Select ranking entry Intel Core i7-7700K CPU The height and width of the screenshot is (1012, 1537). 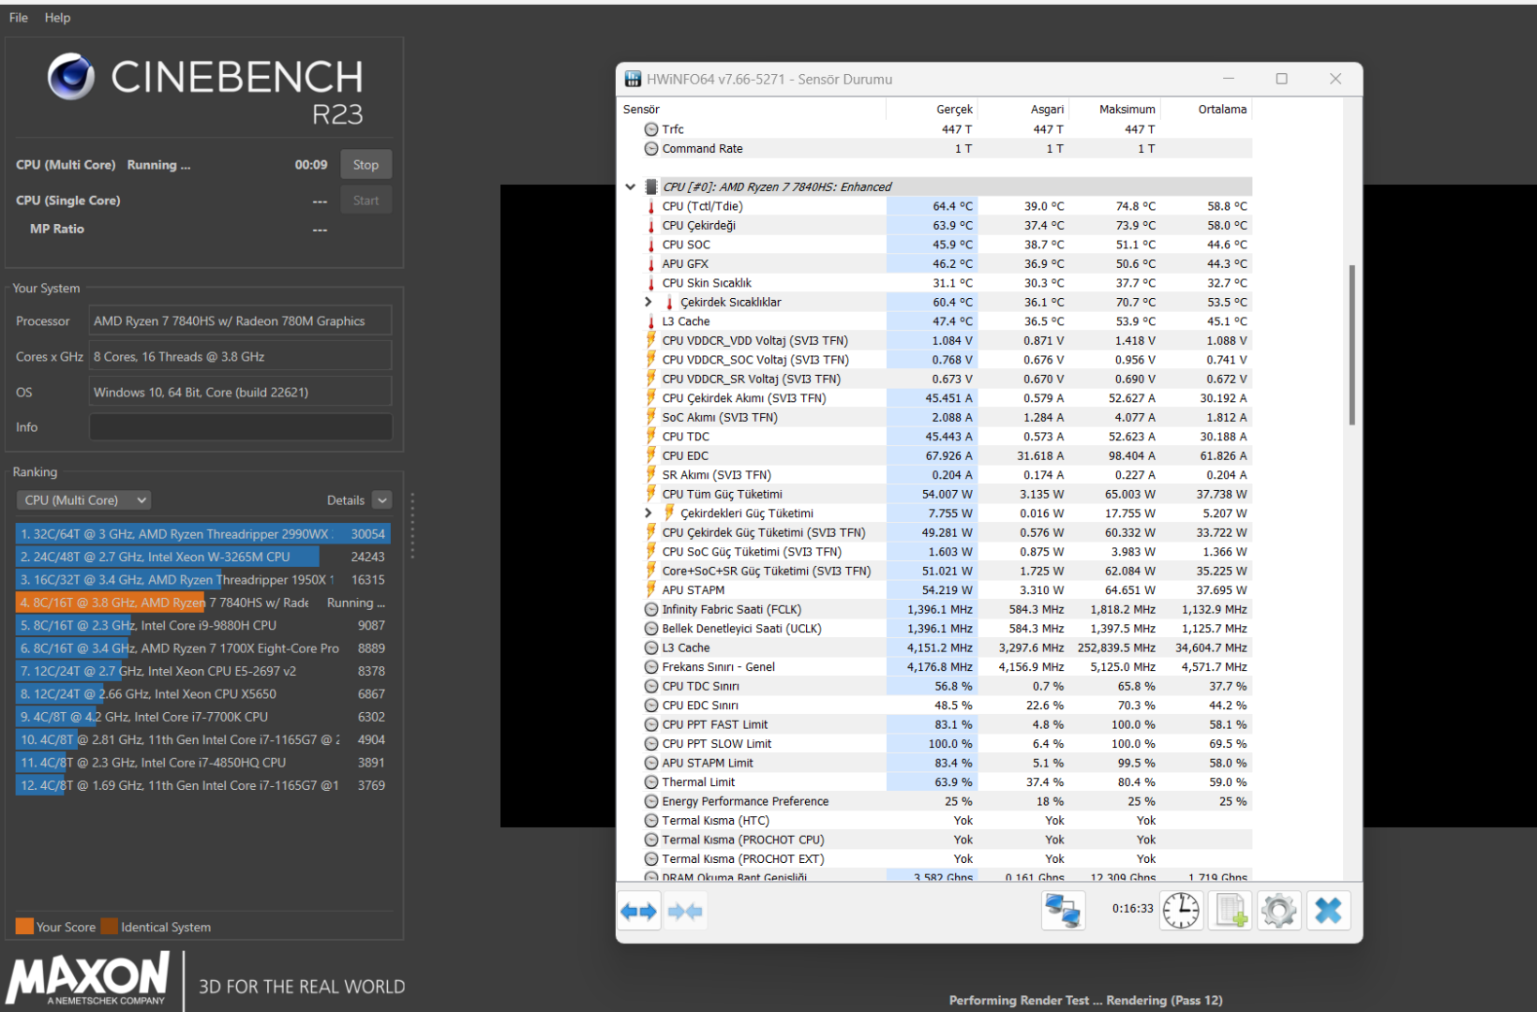coord(202,717)
